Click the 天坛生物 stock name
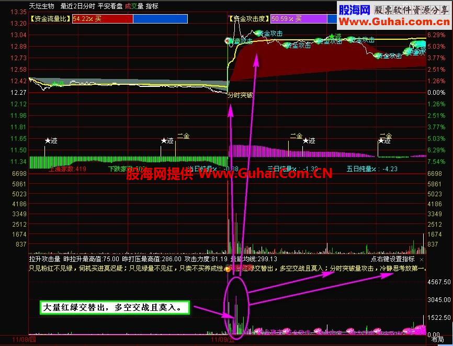Viewport: 453px width, 346px height. (x=42, y=6)
